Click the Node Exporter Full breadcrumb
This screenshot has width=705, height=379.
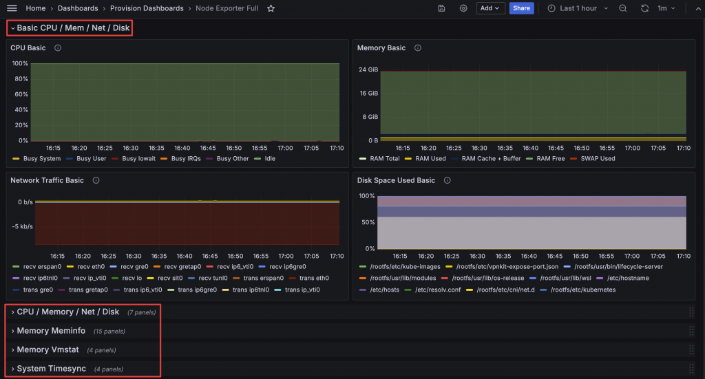point(227,8)
